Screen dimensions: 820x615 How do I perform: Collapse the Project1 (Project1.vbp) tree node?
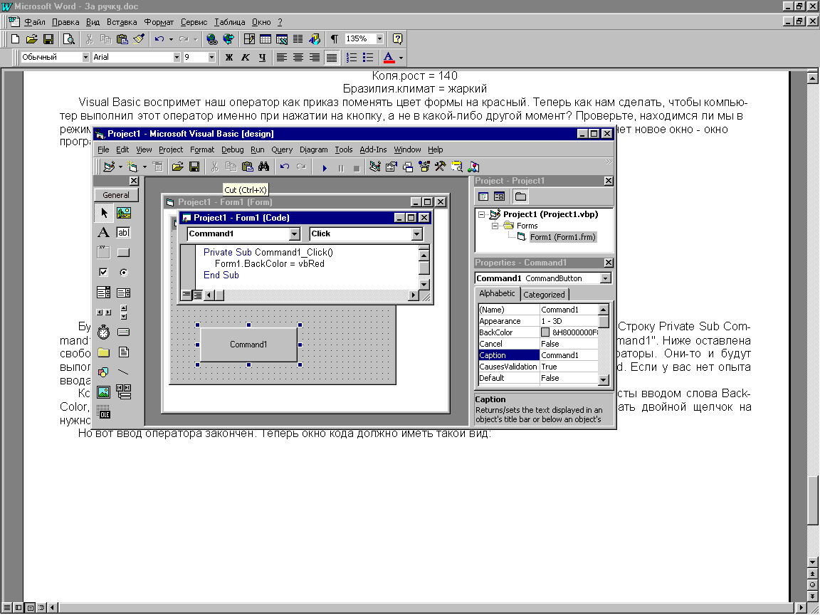pos(482,214)
